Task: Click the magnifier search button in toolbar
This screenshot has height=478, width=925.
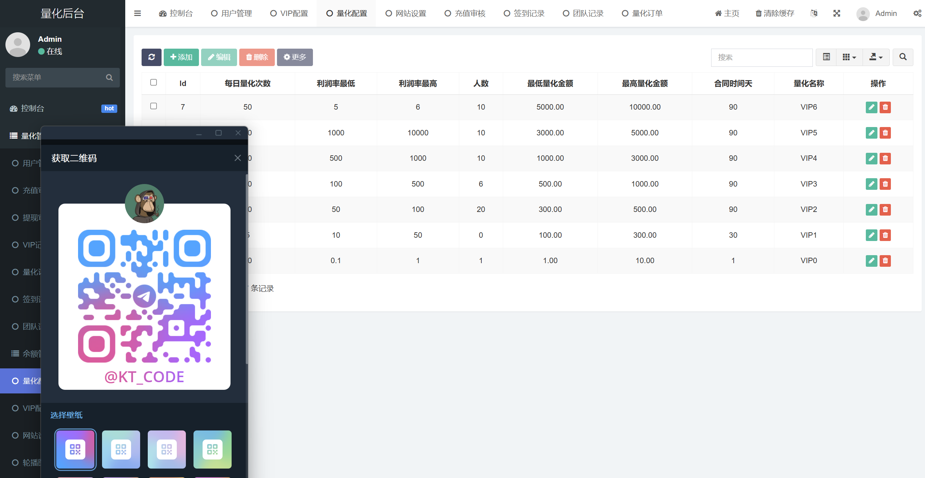Action: point(903,57)
